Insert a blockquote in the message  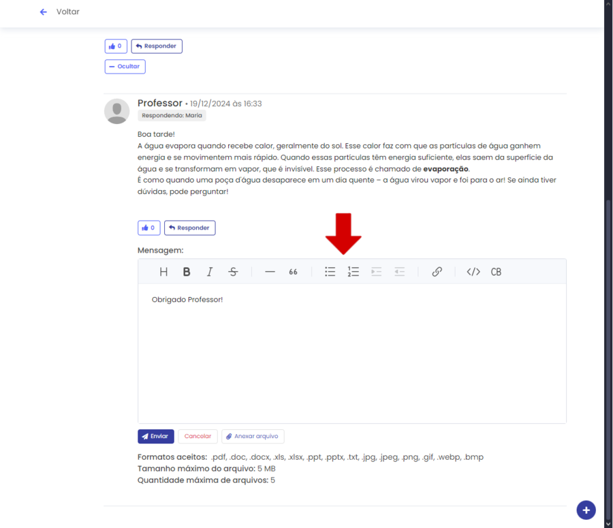coord(293,272)
